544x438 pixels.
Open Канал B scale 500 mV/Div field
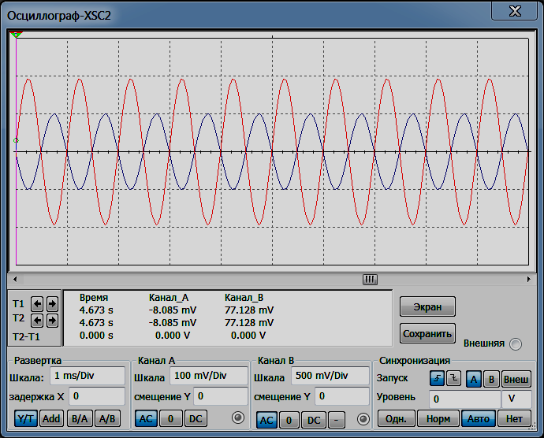pos(330,376)
